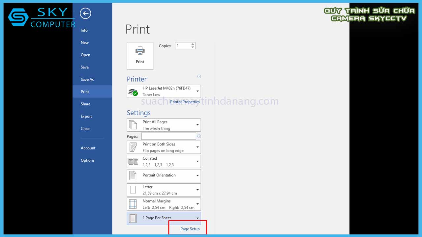This screenshot has height=237, width=422.
Task: Click the Portrait Orientation page icon
Action: click(133, 175)
